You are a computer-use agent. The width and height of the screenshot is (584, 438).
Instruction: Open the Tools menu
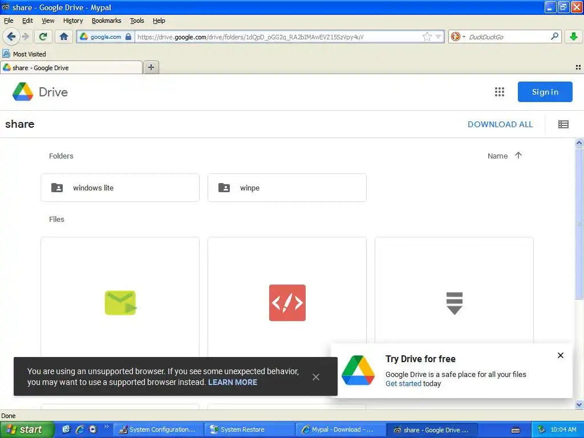point(137,21)
